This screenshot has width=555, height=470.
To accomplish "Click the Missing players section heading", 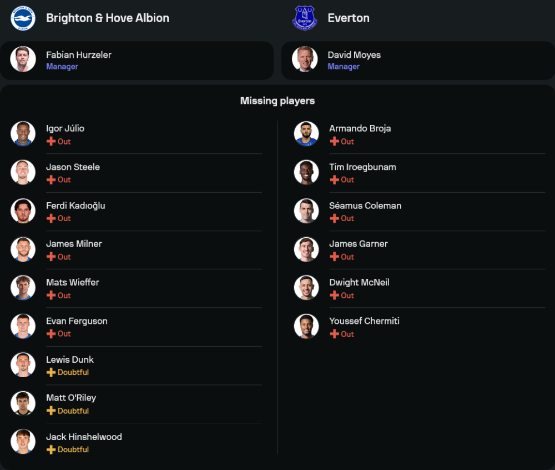I will [277, 101].
